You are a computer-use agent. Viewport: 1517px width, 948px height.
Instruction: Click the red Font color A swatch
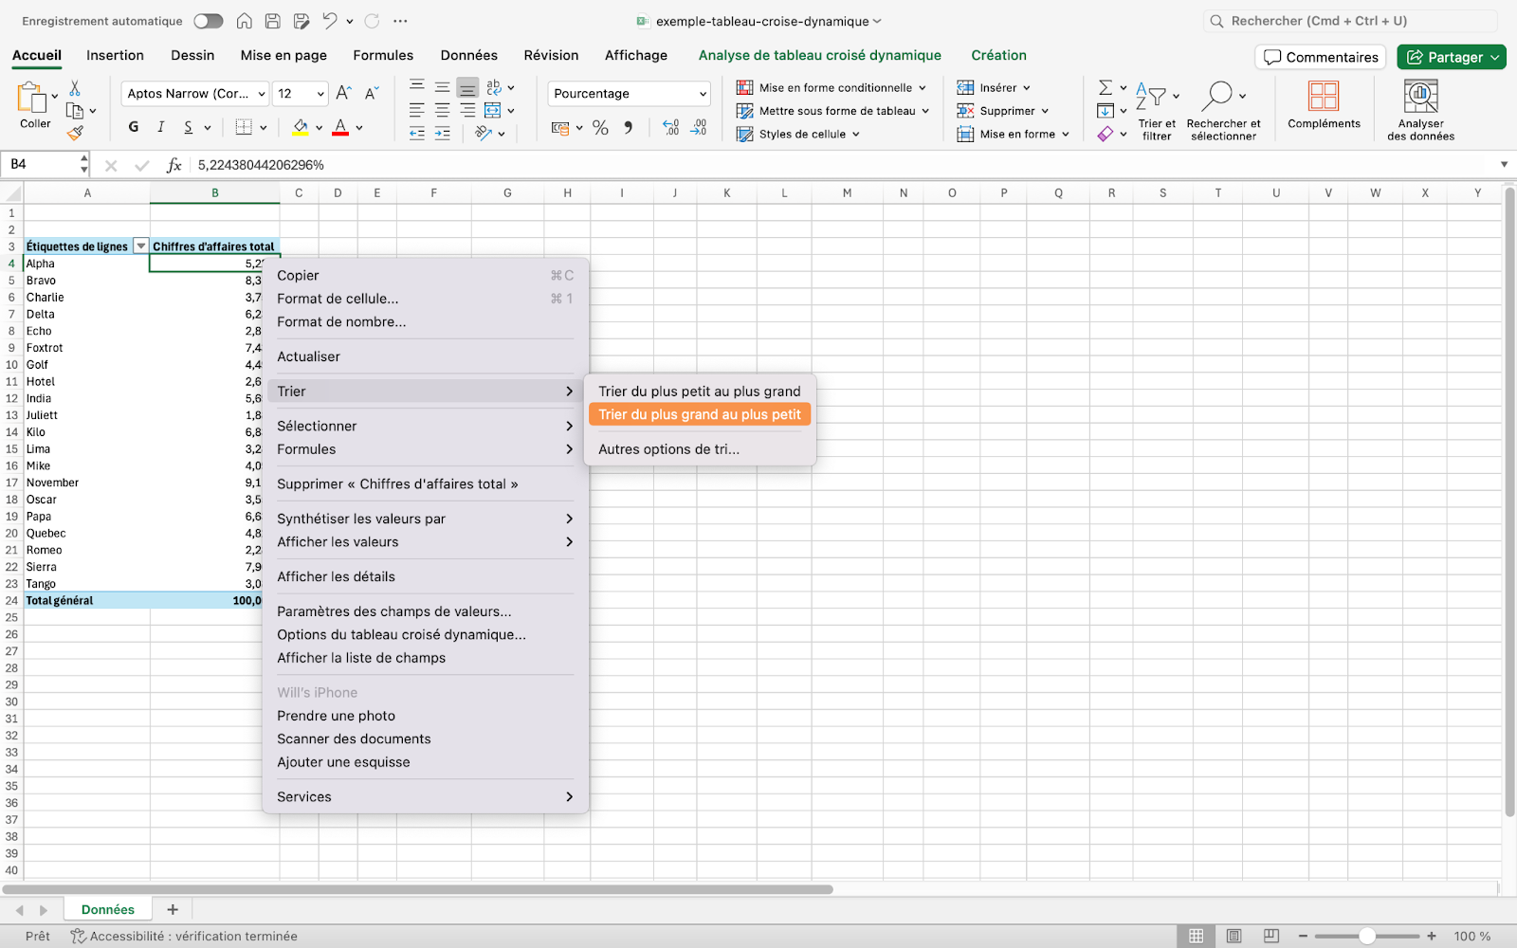click(340, 127)
